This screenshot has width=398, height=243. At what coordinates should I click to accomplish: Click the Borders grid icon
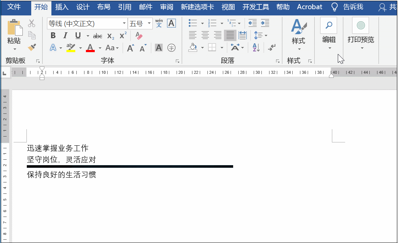pyautogui.click(x=212, y=47)
